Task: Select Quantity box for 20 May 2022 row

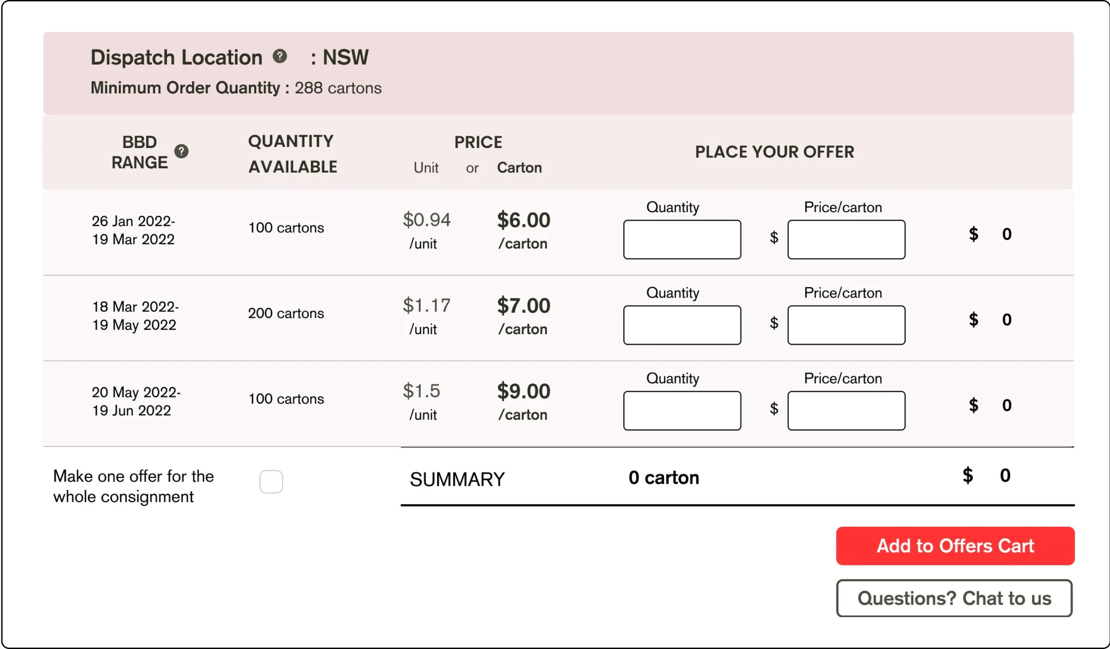Action: point(682,411)
